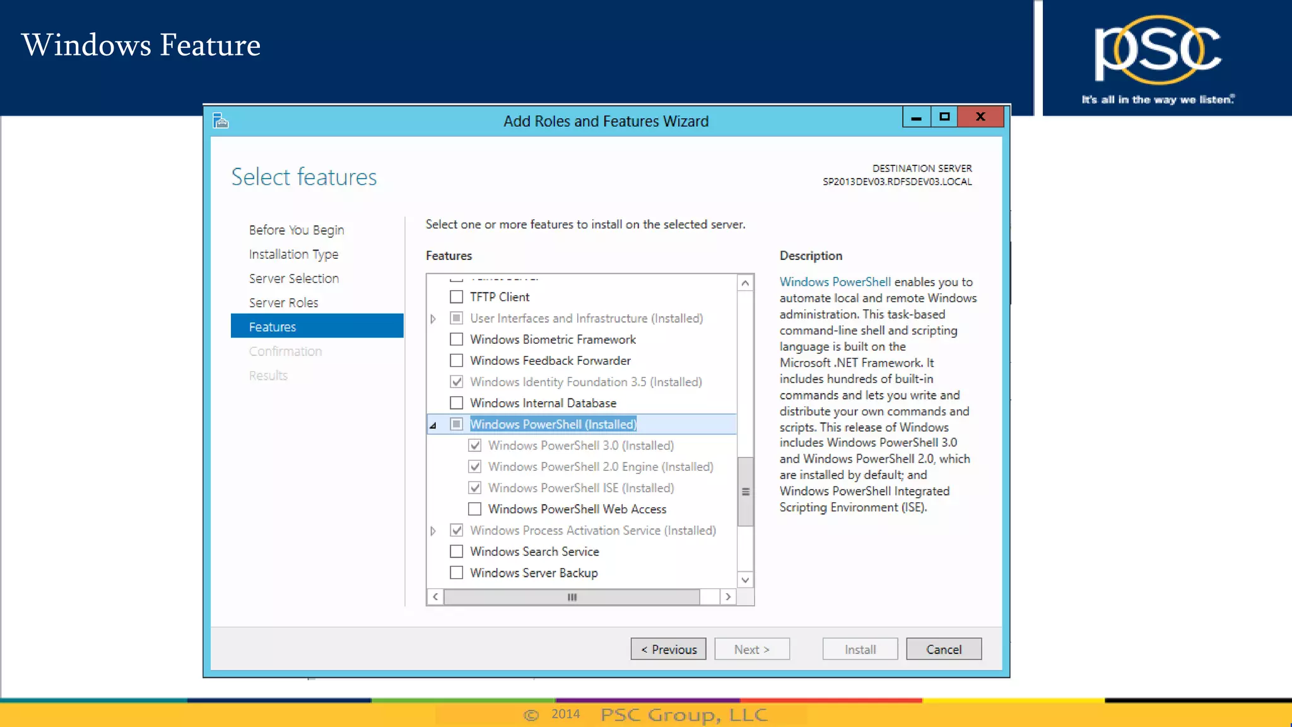Click the Next button
The height and width of the screenshot is (727, 1292).
coord(752,649)
